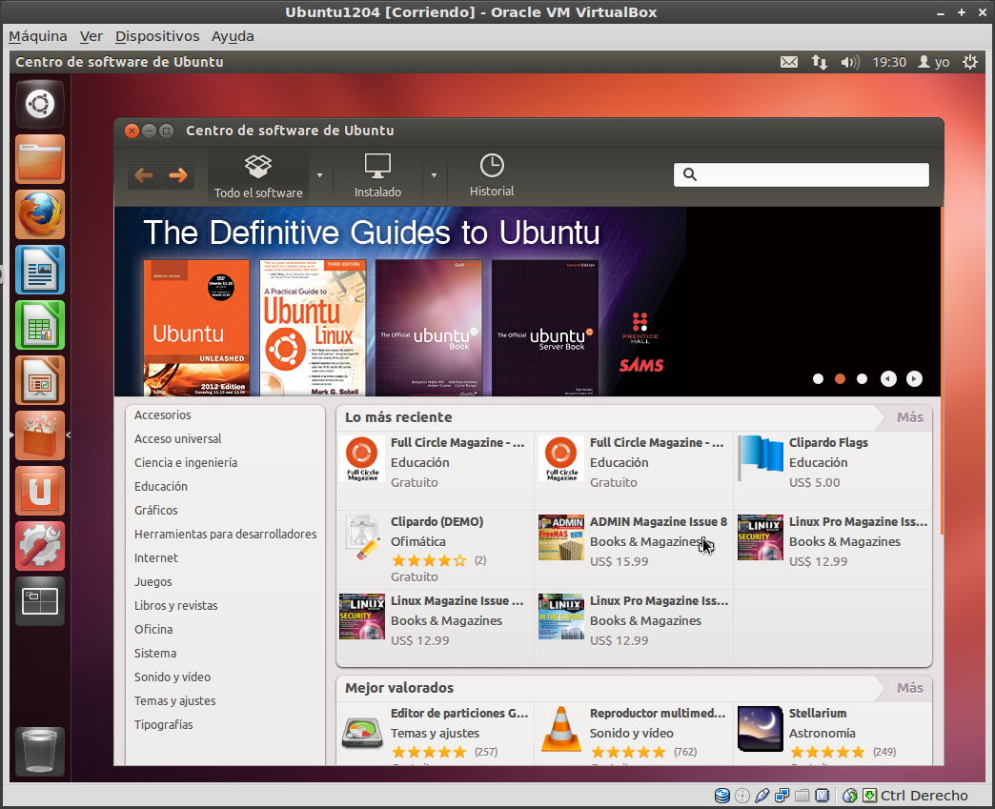Screen dimensions: 995x809
Task: Open the Juegos category
Action: (x=153, y=581)
